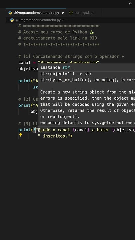Click the back arrow at top right

[x=130, y=4]
